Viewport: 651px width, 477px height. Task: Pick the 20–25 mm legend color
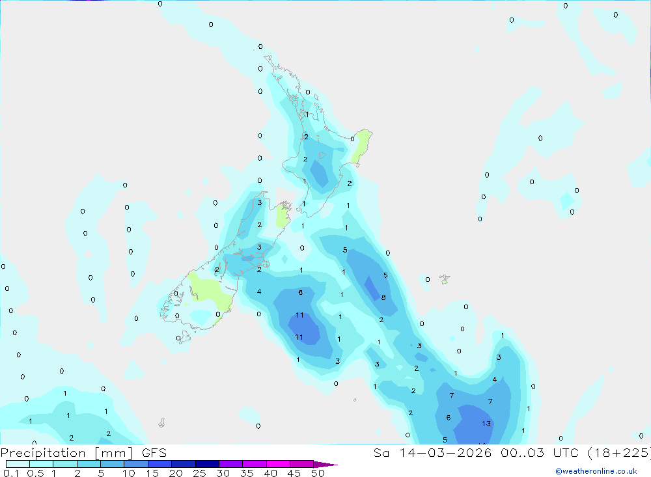click(x=183, y=464)
